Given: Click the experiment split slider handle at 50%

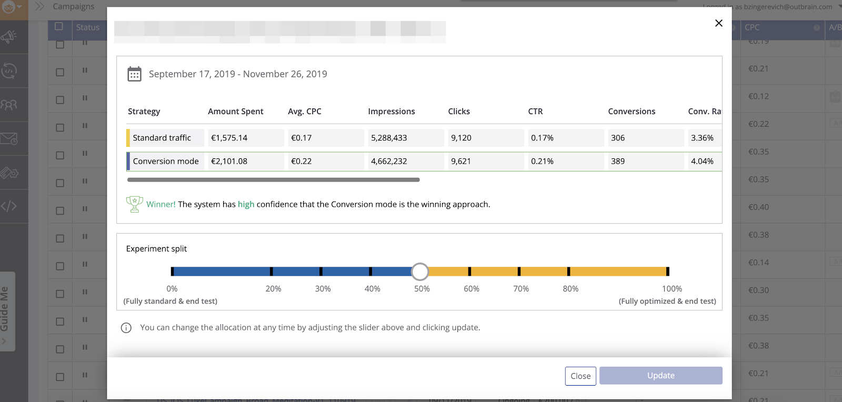Looking at the screenshot, I should [420, 272].
